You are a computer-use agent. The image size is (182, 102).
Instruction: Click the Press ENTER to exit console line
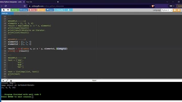(x=16, y=97)
